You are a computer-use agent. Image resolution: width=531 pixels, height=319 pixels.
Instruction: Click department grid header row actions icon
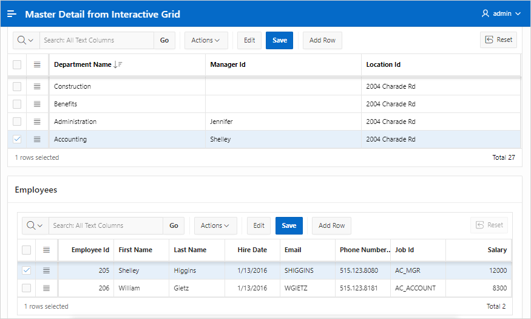[x=37, y=64]
